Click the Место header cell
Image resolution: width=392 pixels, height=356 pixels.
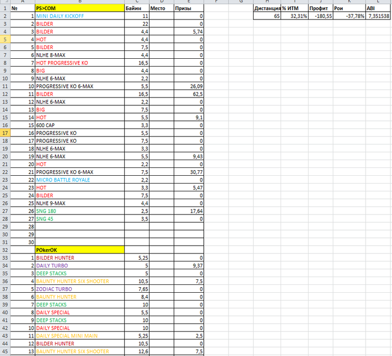161,8
